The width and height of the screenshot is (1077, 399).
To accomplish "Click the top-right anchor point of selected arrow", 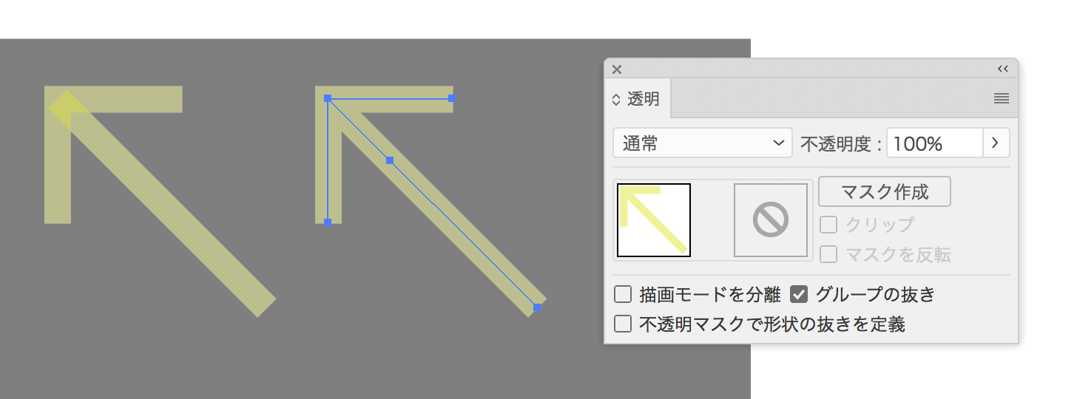I will [451, 98].
